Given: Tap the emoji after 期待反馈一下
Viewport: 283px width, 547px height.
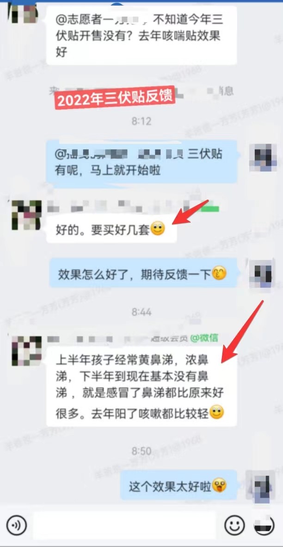Looking at the screenshot, I should [x=220, y=273].
